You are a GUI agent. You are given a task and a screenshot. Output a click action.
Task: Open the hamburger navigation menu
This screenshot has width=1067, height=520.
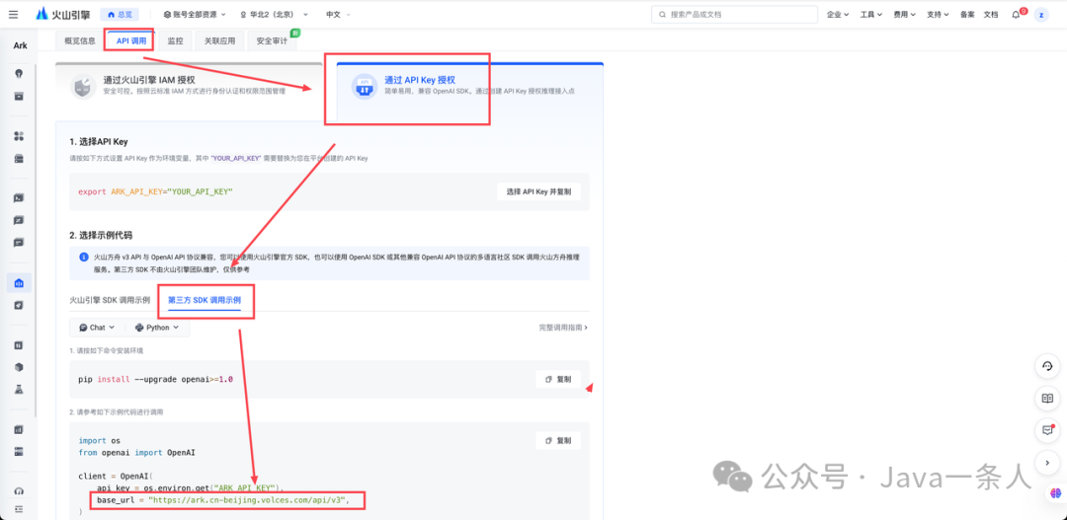[x=14, y=14]
